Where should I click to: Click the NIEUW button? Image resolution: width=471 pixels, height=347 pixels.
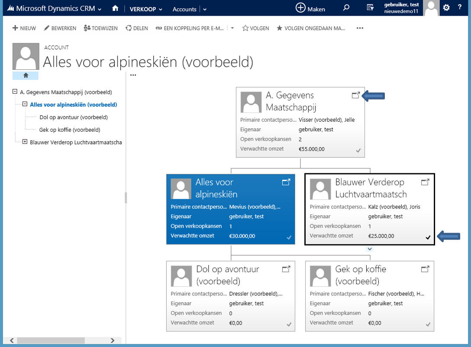pos(24,28)
